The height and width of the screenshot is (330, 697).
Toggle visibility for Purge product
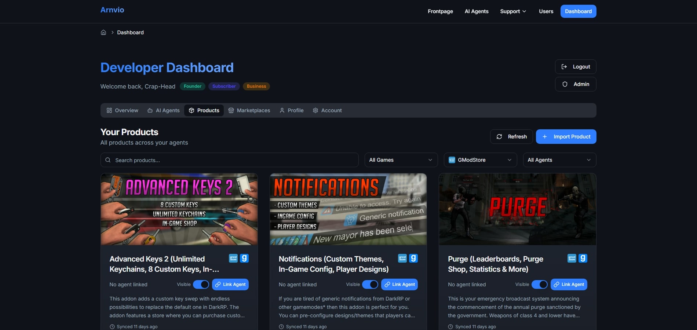[x=540, y=285]
